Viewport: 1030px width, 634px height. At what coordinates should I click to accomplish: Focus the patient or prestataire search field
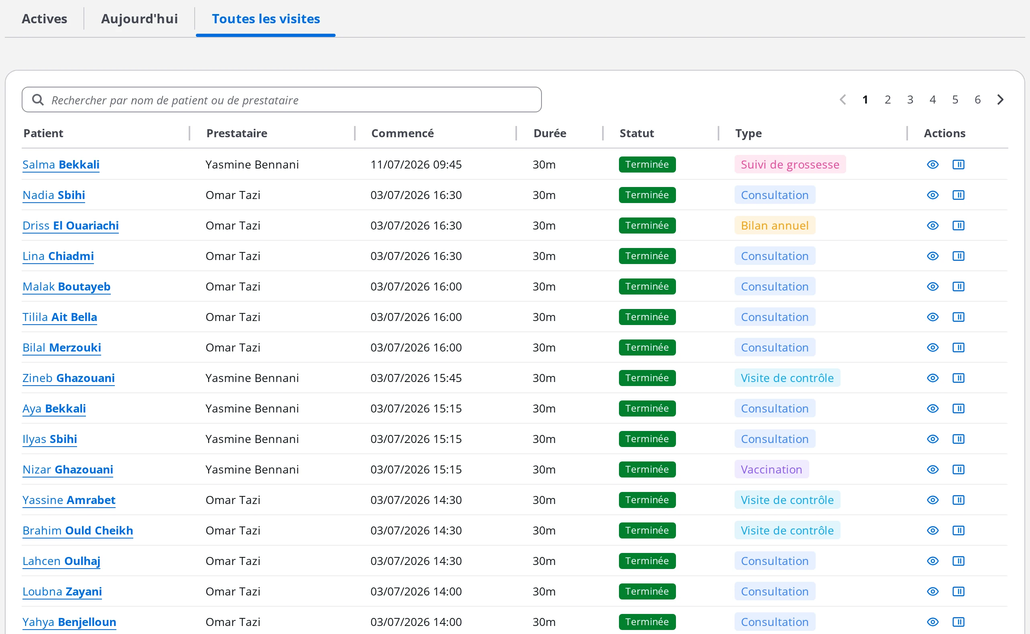tap(281, 100)
